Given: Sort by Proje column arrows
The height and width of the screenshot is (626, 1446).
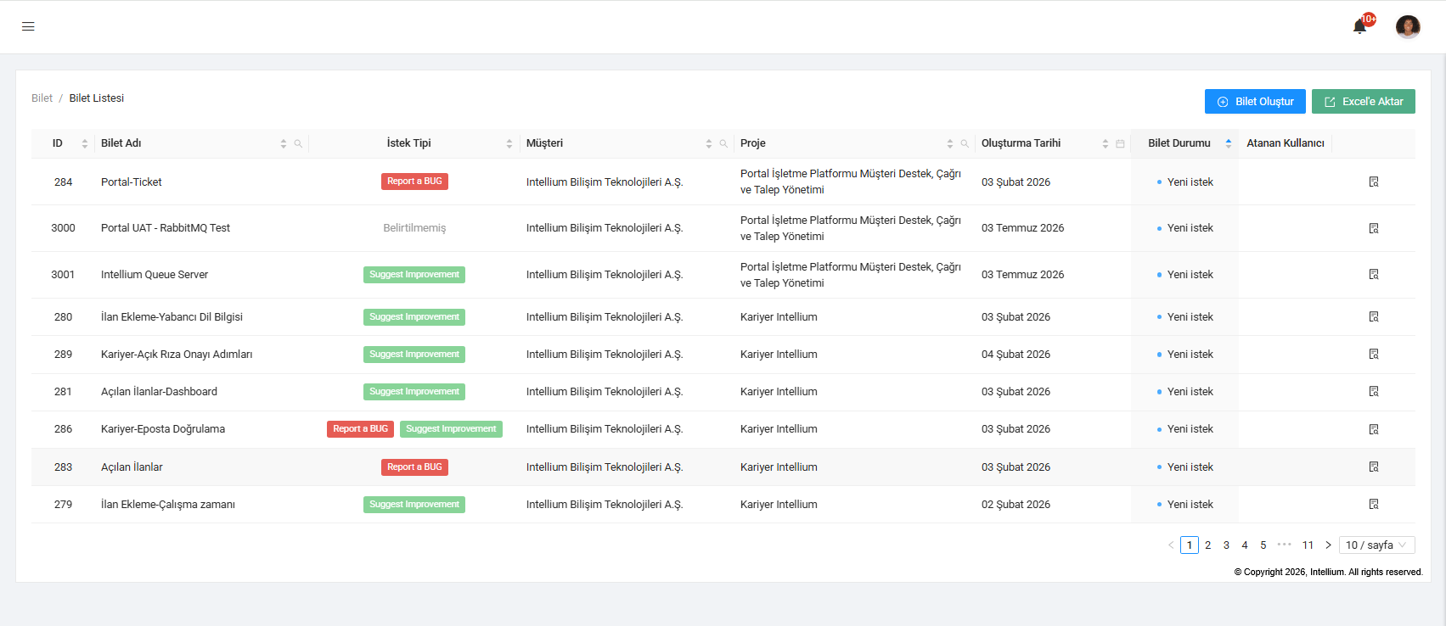Looking at the screenshot, I should (950, 143).
